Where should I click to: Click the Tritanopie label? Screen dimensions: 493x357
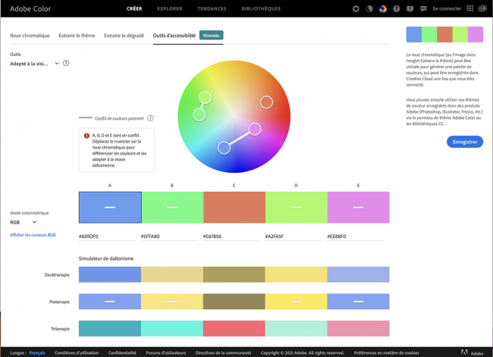(60, 329)
